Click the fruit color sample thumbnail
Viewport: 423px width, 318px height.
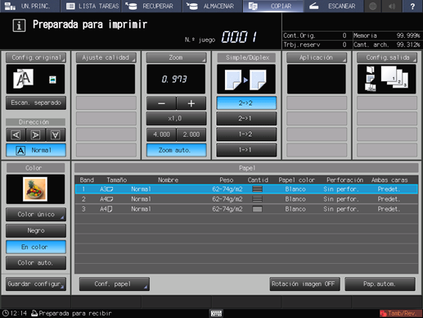click(35, 189)
